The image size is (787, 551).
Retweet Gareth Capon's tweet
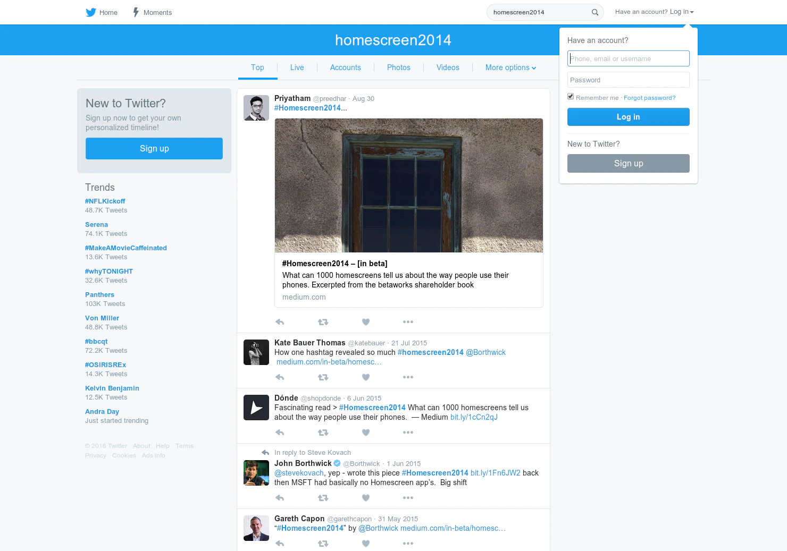tap(323, 544)
